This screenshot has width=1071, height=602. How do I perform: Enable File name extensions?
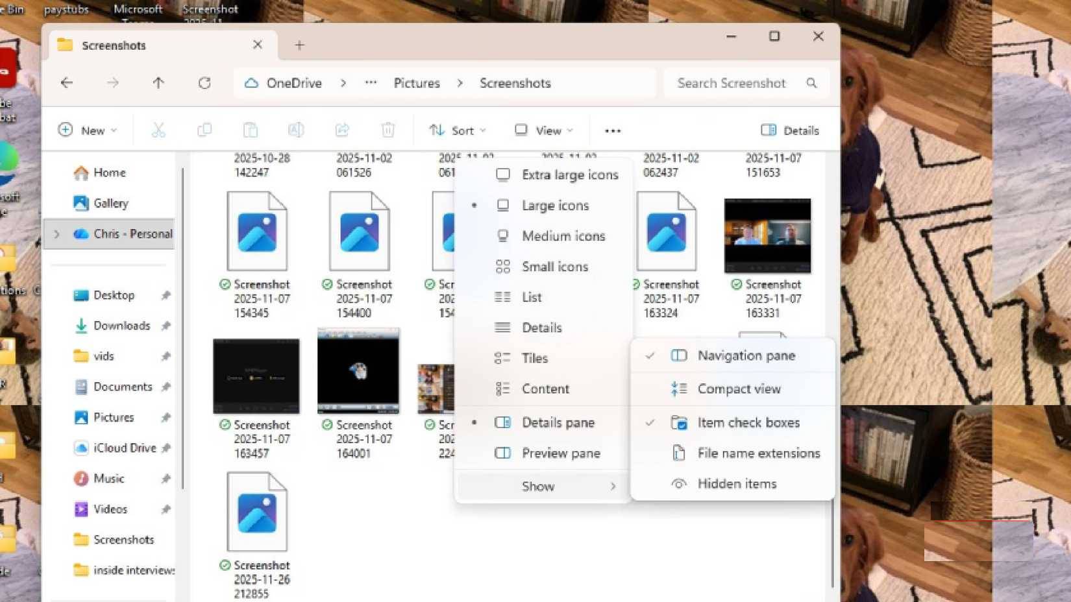pyautogui.click(x=758, y=453)
